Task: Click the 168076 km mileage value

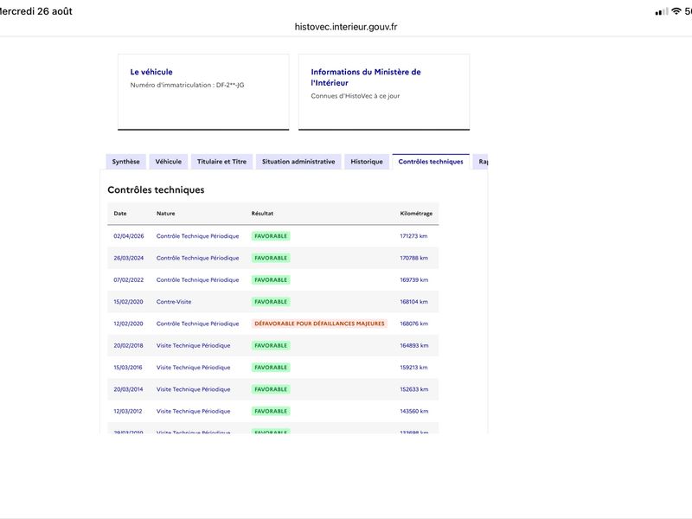Action: point(414,324)
